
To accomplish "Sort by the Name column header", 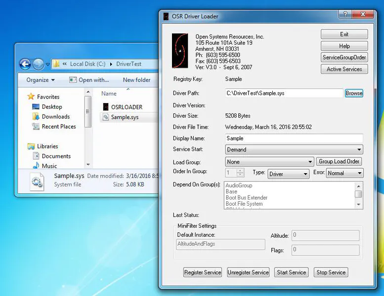I will coord(109,94).
